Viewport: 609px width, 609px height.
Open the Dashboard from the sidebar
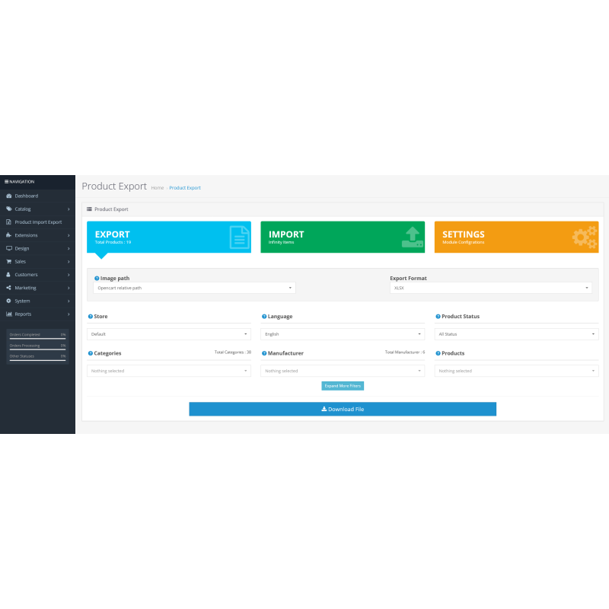pyautogui.click(x=11, y=196)
